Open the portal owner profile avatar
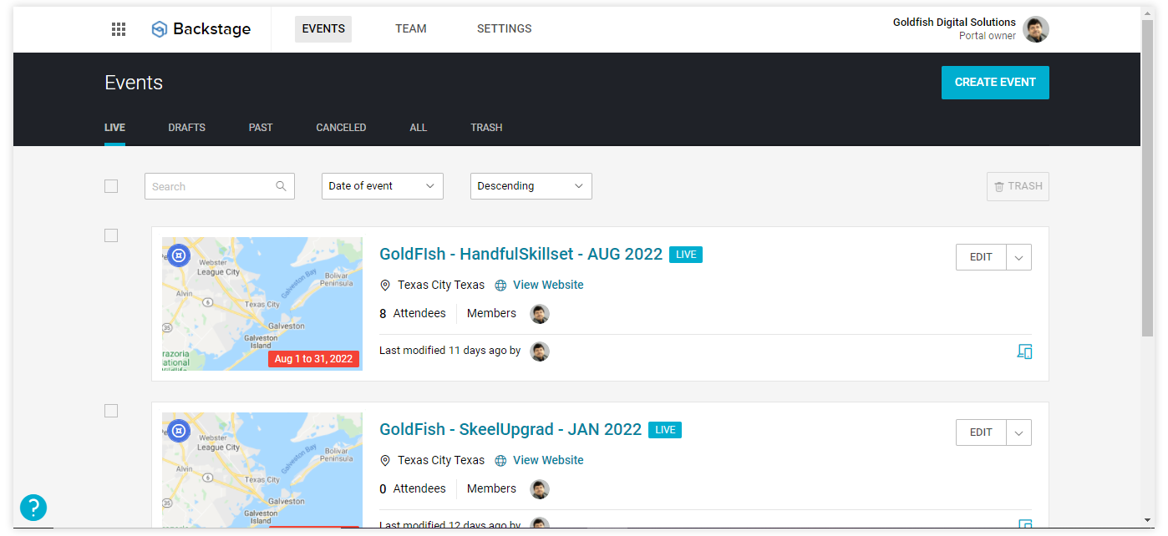The width and height of the screenshot is (1168, 536). pyautogui.click(x=1036, y=29)
